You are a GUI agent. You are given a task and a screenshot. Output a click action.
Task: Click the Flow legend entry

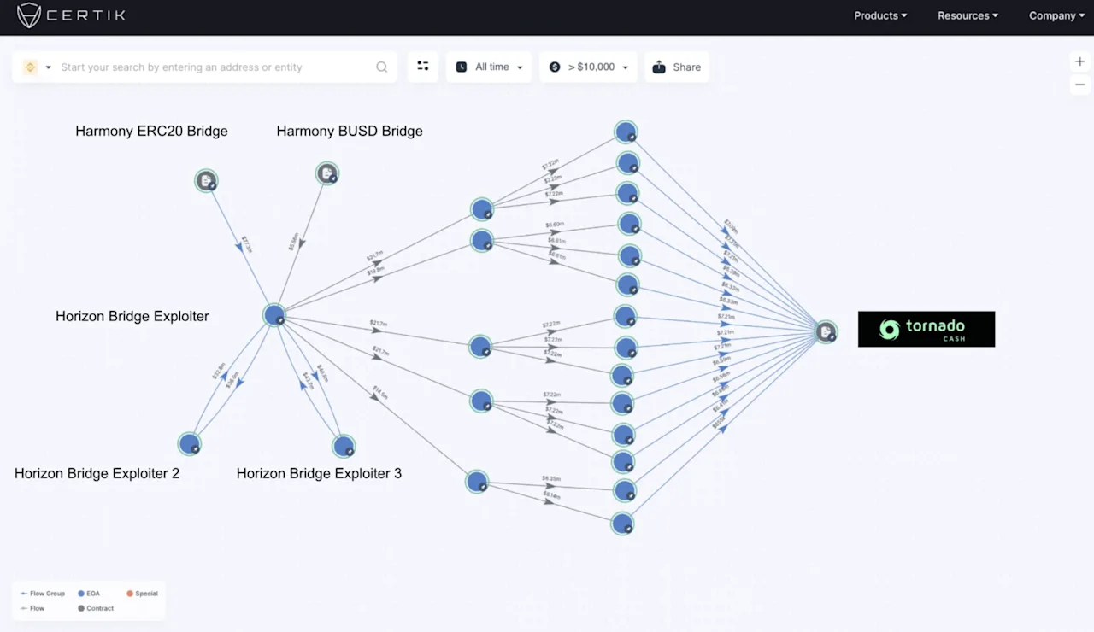(x=32, y=609)
